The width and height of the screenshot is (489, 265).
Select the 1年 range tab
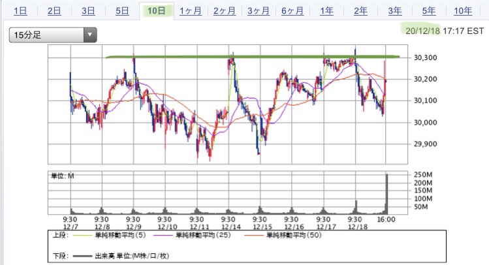[x=326, y=11]
